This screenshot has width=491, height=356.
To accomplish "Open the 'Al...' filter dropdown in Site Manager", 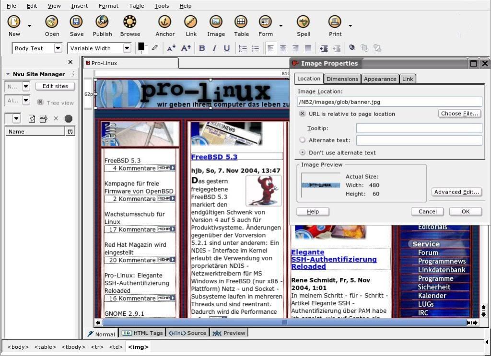I will point(26,101).
